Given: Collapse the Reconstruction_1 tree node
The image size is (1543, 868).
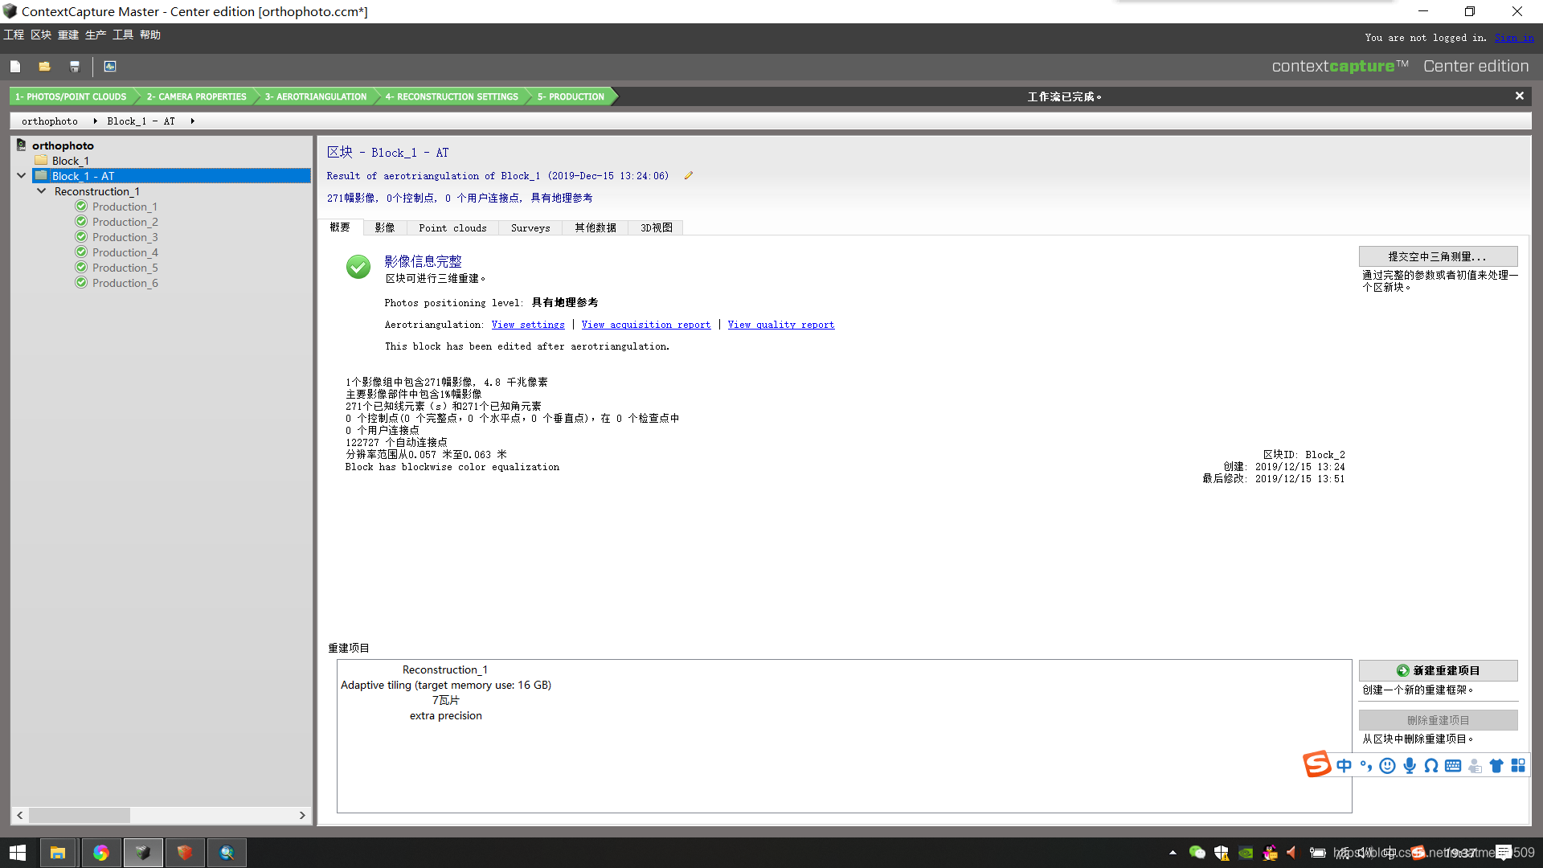Looking at the screenshot, I should pyautogui.click(x=41, y=191).
